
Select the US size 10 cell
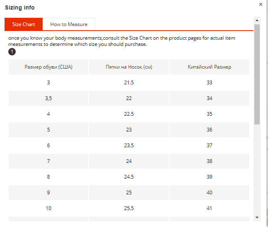48,208
